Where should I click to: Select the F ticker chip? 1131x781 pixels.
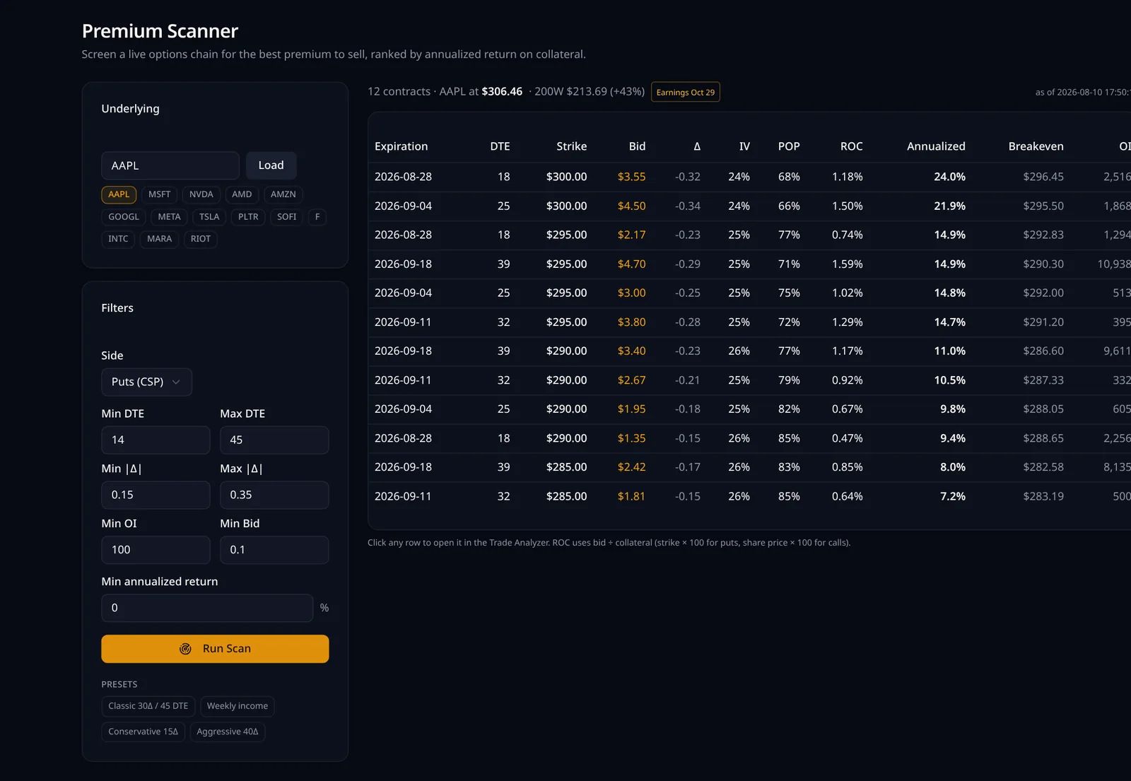(x=317, y=217)
